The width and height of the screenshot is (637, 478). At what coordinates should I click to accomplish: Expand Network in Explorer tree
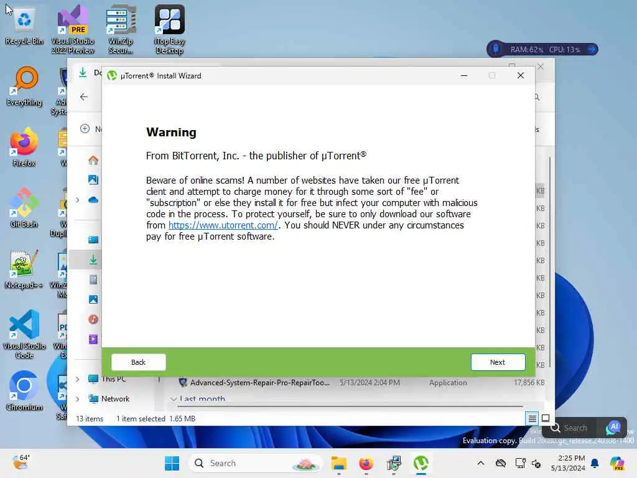pos(77,399)
